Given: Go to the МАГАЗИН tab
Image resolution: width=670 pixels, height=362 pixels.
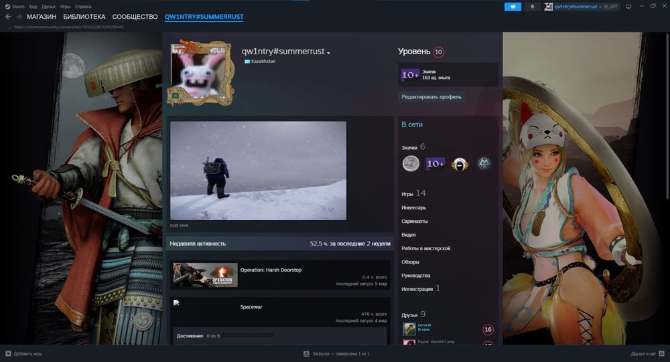Looking at the screenshot, I should pyautogui.click(x=42, y=17).
